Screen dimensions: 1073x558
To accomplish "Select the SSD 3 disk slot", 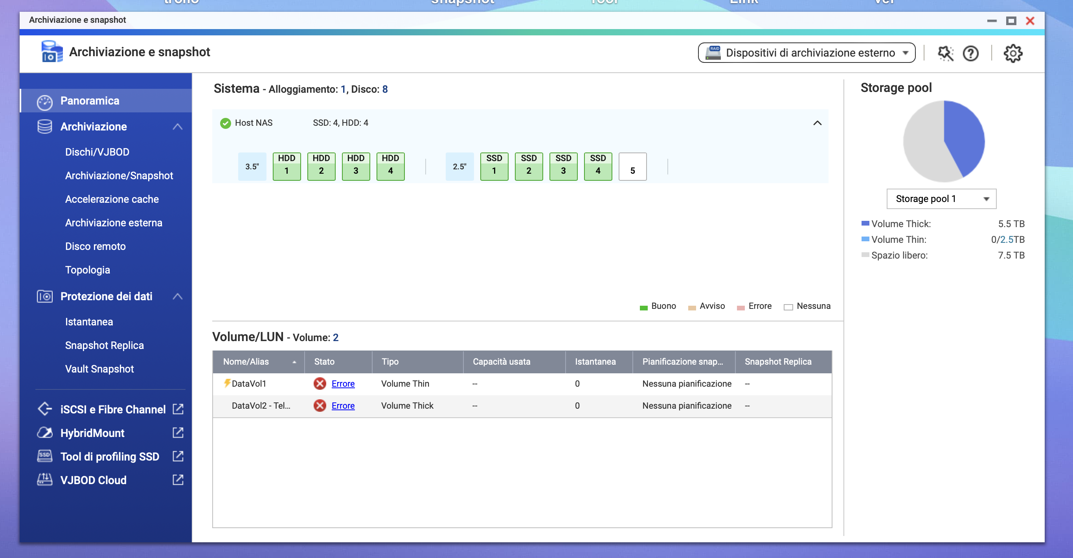I will click(563, 166).
